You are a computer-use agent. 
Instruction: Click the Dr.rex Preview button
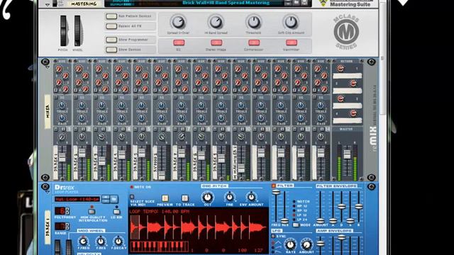click(x=165, y=198)
